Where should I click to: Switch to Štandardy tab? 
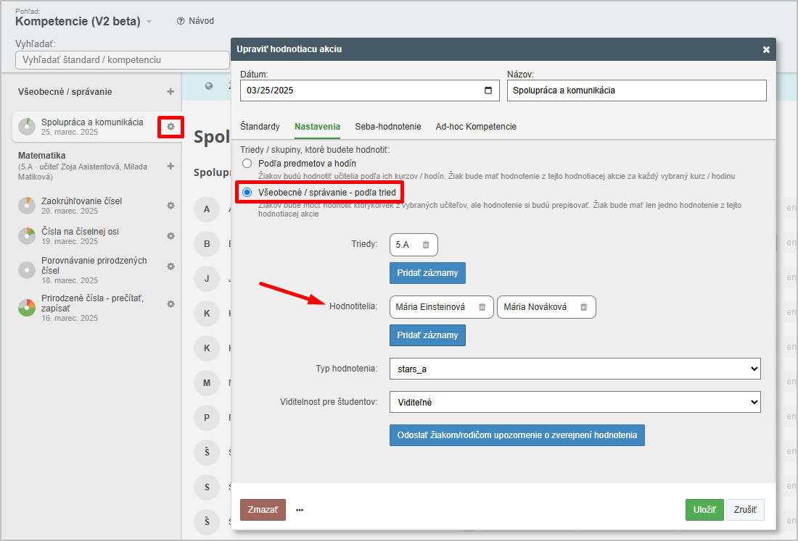tap(260, 126)
